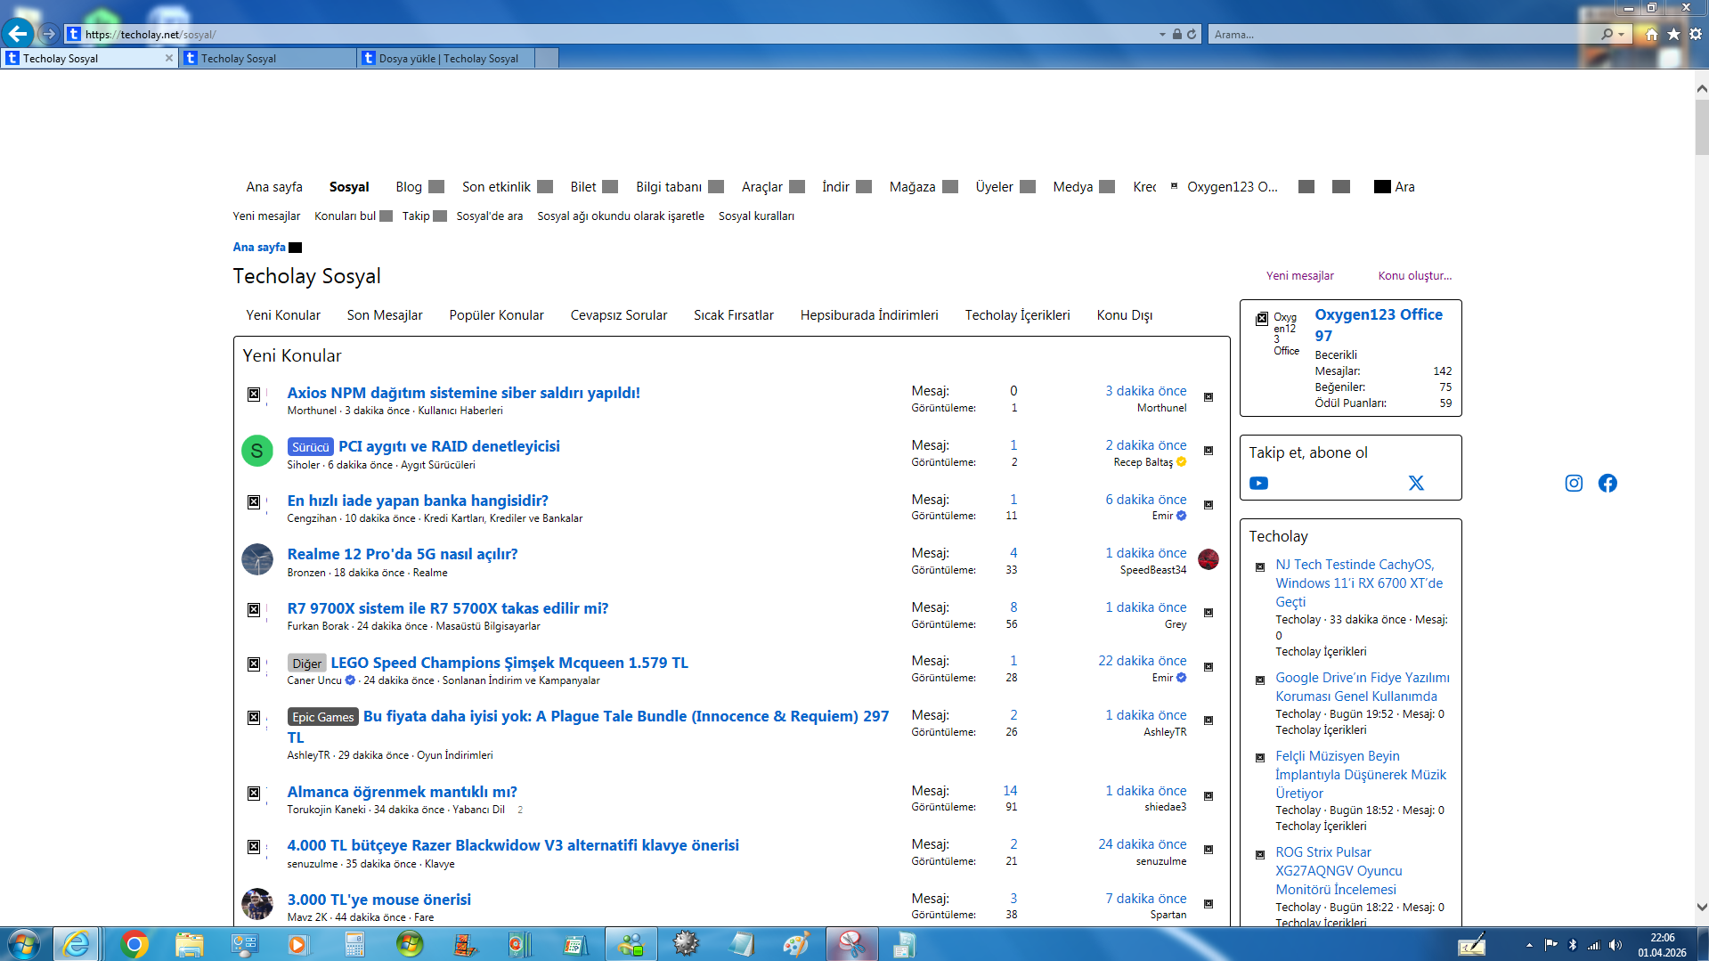Image resolution: width=1709 pixels, height=961 pixels.
Task: Close the first Techolay Sosyal browser tab
Action: [x=169, y=58]
